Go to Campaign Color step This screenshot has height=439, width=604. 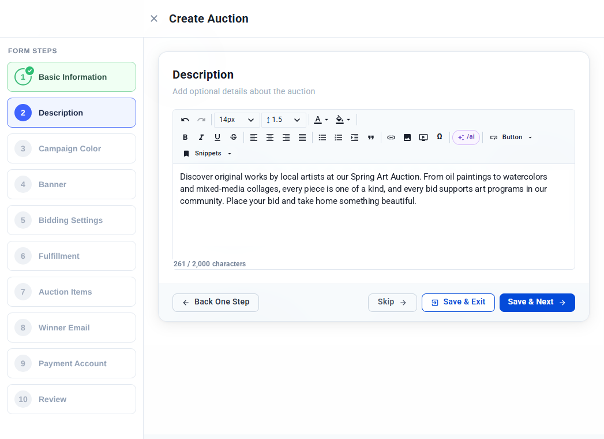pyautogui.click(x=72, y=148)
